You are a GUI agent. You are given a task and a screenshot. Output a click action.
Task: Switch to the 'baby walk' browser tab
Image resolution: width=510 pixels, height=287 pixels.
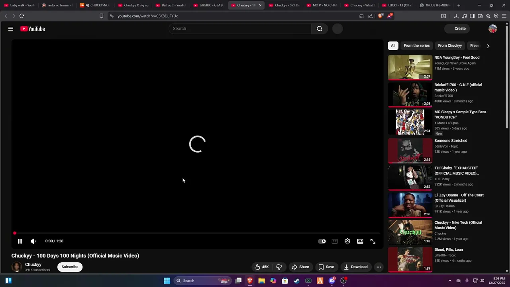pos(19,5)
